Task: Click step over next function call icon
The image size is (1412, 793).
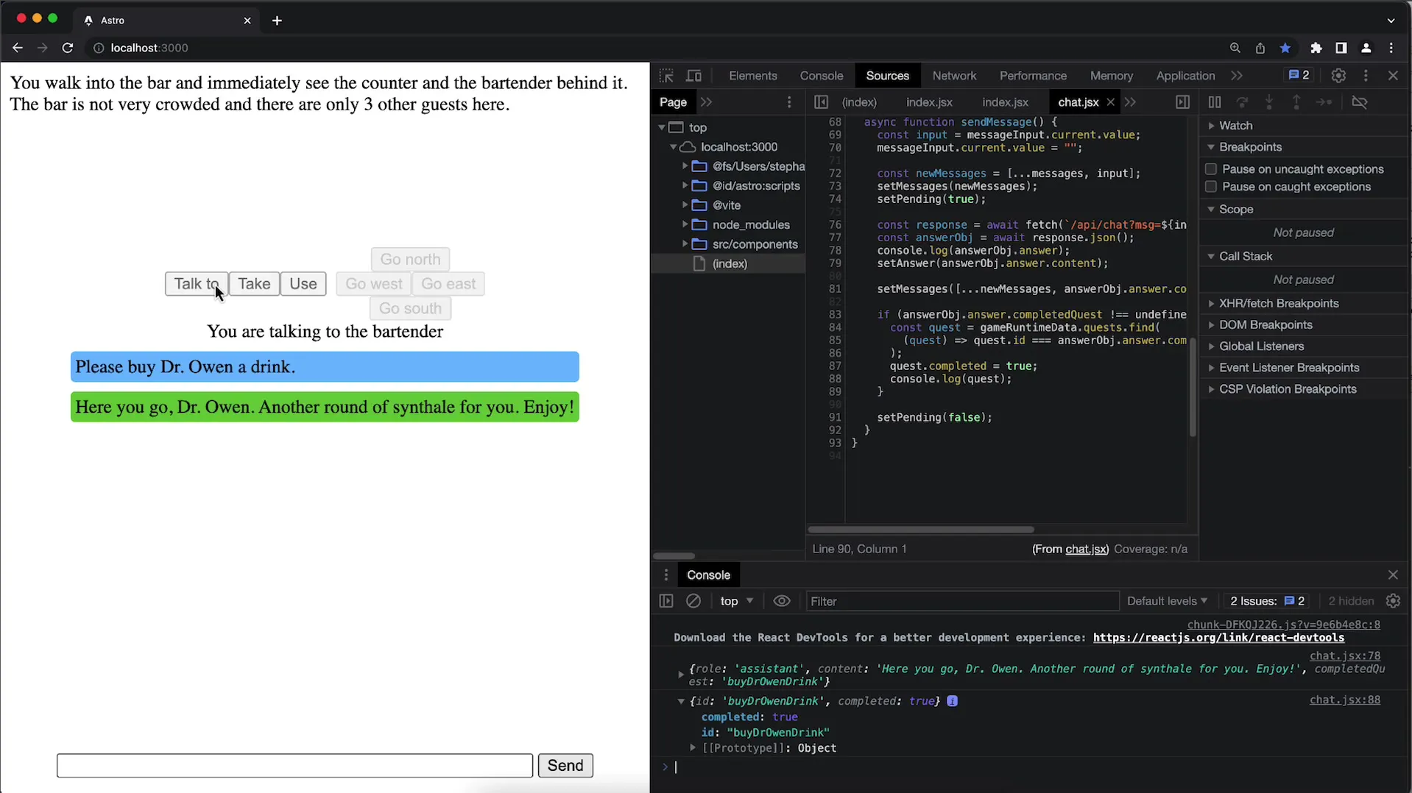Action: pos(1242,102)
